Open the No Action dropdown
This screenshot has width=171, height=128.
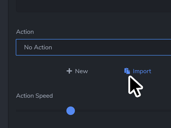pyautogui.click(x=93, y=47)
